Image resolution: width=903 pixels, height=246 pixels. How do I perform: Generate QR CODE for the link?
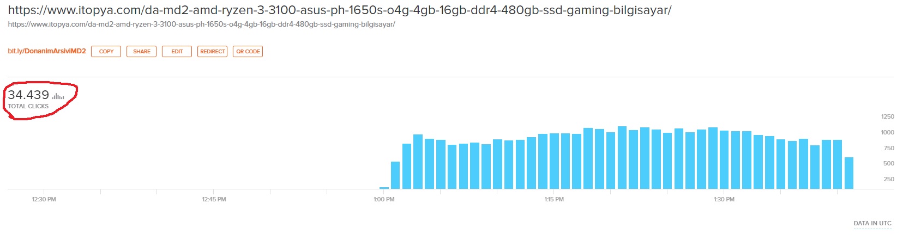point(248,52)
